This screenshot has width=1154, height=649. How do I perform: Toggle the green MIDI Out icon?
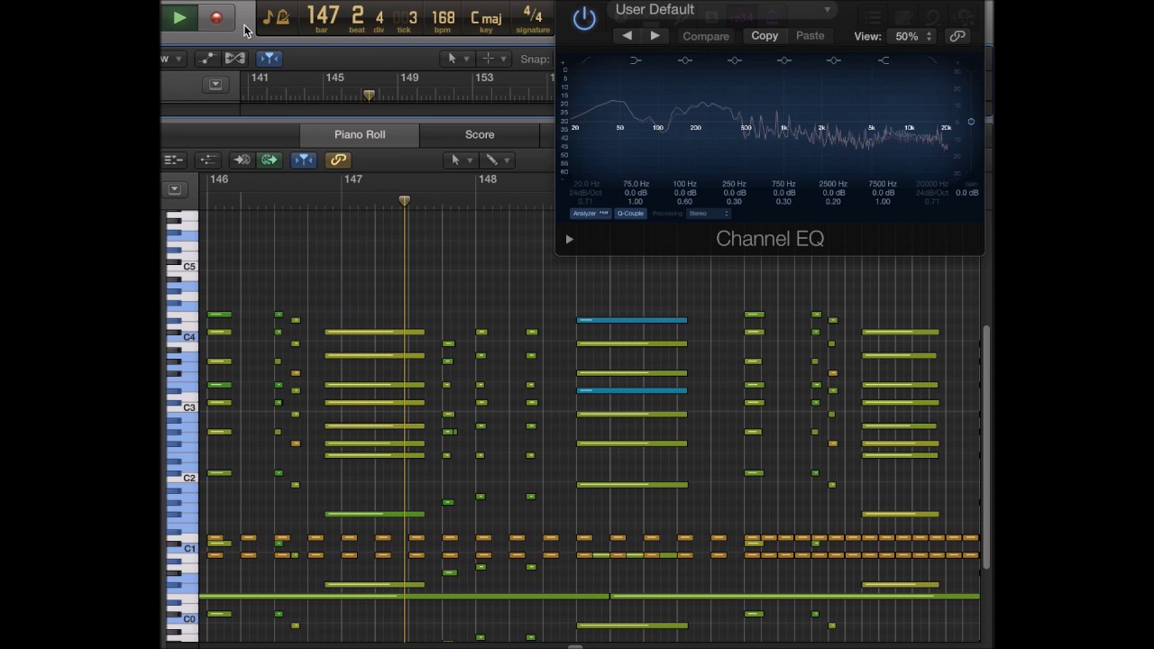(269, 160)
